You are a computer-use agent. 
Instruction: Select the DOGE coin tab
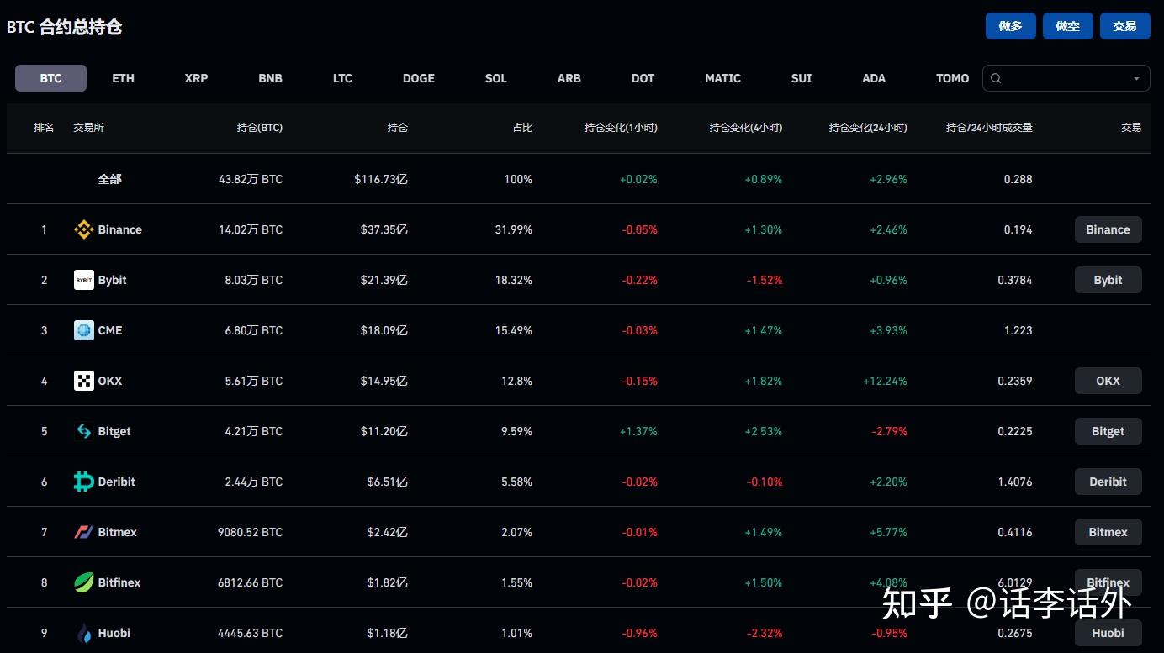click(x=418, y=78)
